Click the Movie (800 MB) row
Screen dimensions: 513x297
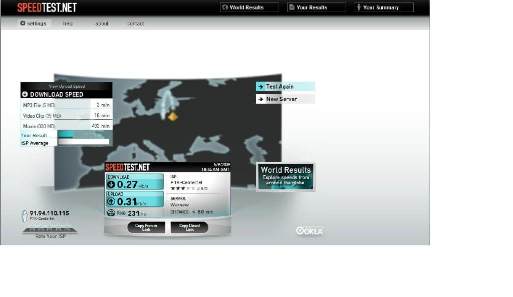(67, 126)
